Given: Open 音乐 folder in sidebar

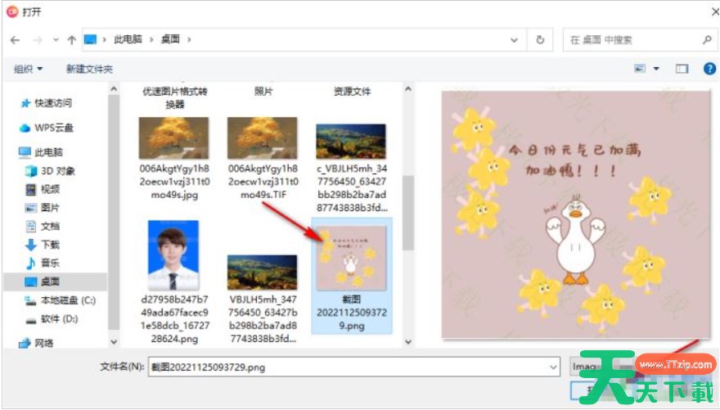Looking at the screenshot, I should coord(50,263).
